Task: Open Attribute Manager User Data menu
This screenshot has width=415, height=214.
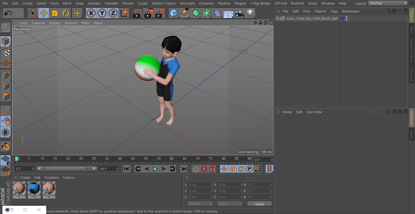Action: click(314, 112)
